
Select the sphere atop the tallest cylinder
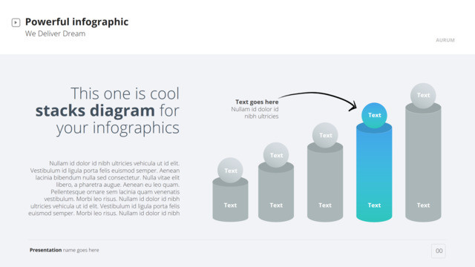pyautogui.click(x=423, y=96)
